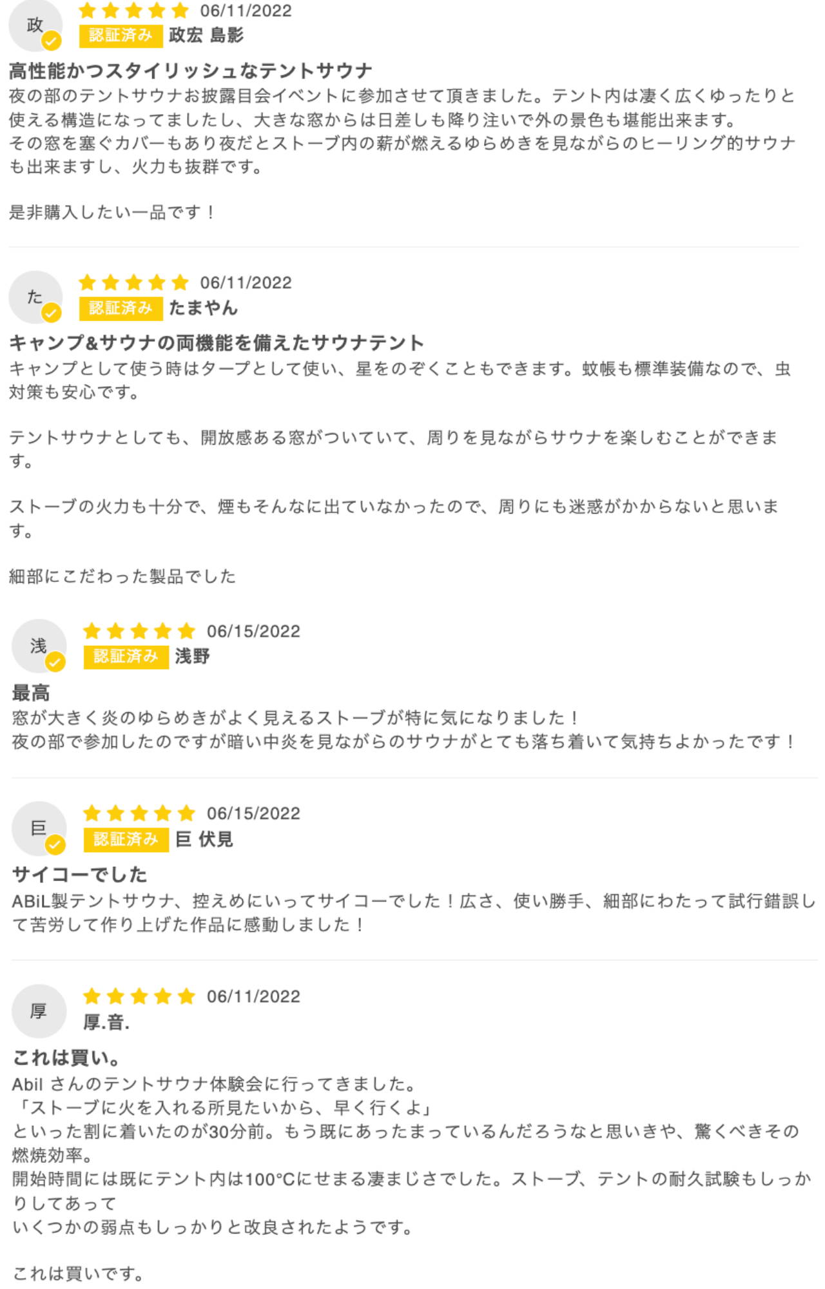Click the 最高 review heading

[31, 693]
